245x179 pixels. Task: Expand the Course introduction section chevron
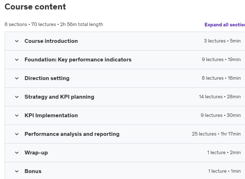point(17,41)
